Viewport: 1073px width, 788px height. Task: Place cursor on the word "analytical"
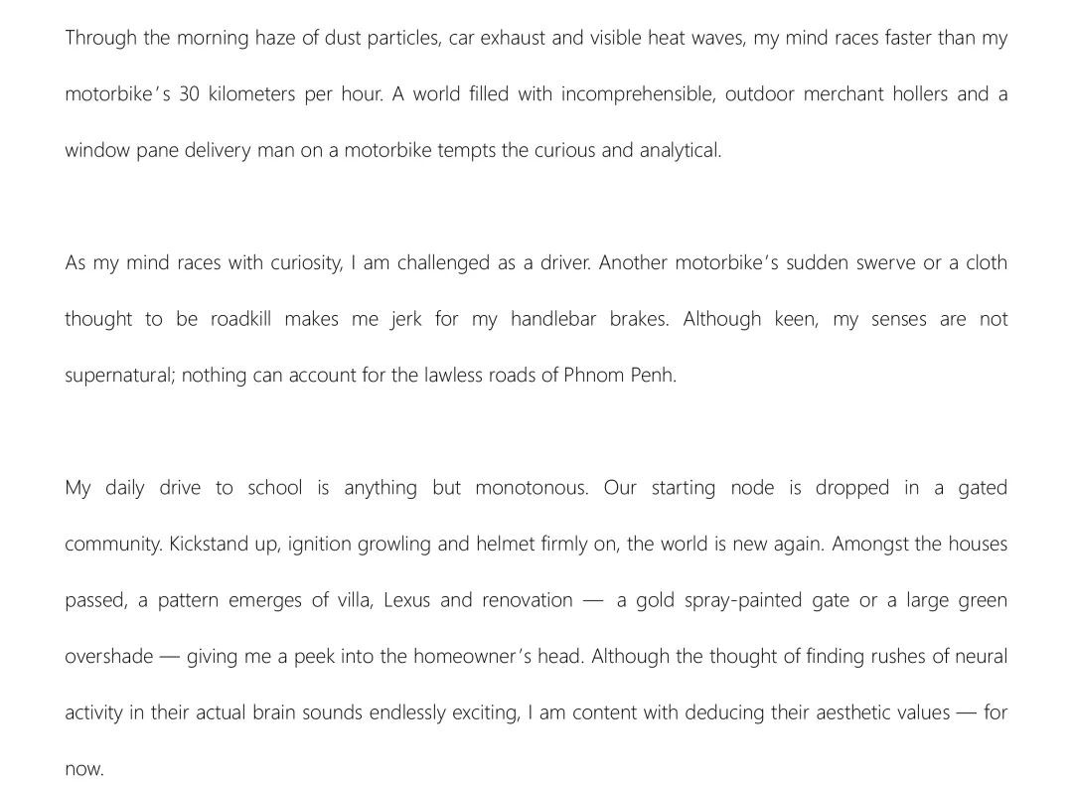tap(679, 151)
